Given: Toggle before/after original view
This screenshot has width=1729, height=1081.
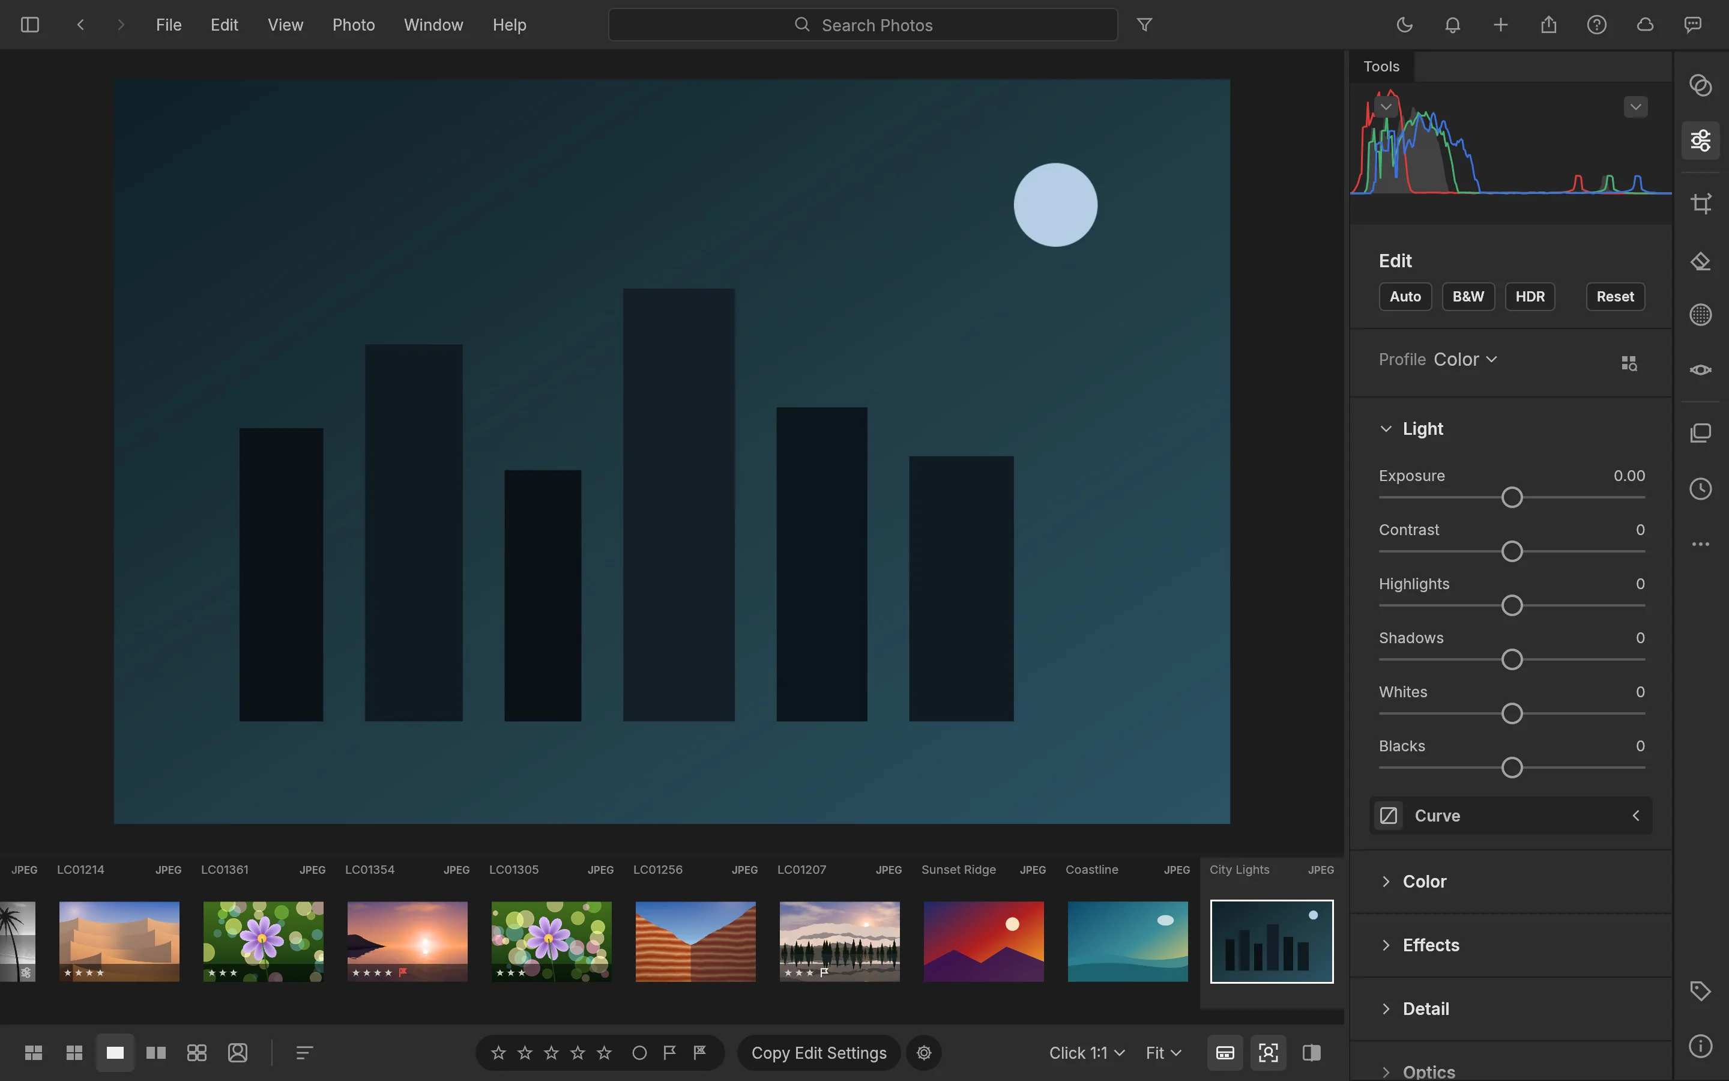Looking at the screenshot, I should (1311, 1052).
